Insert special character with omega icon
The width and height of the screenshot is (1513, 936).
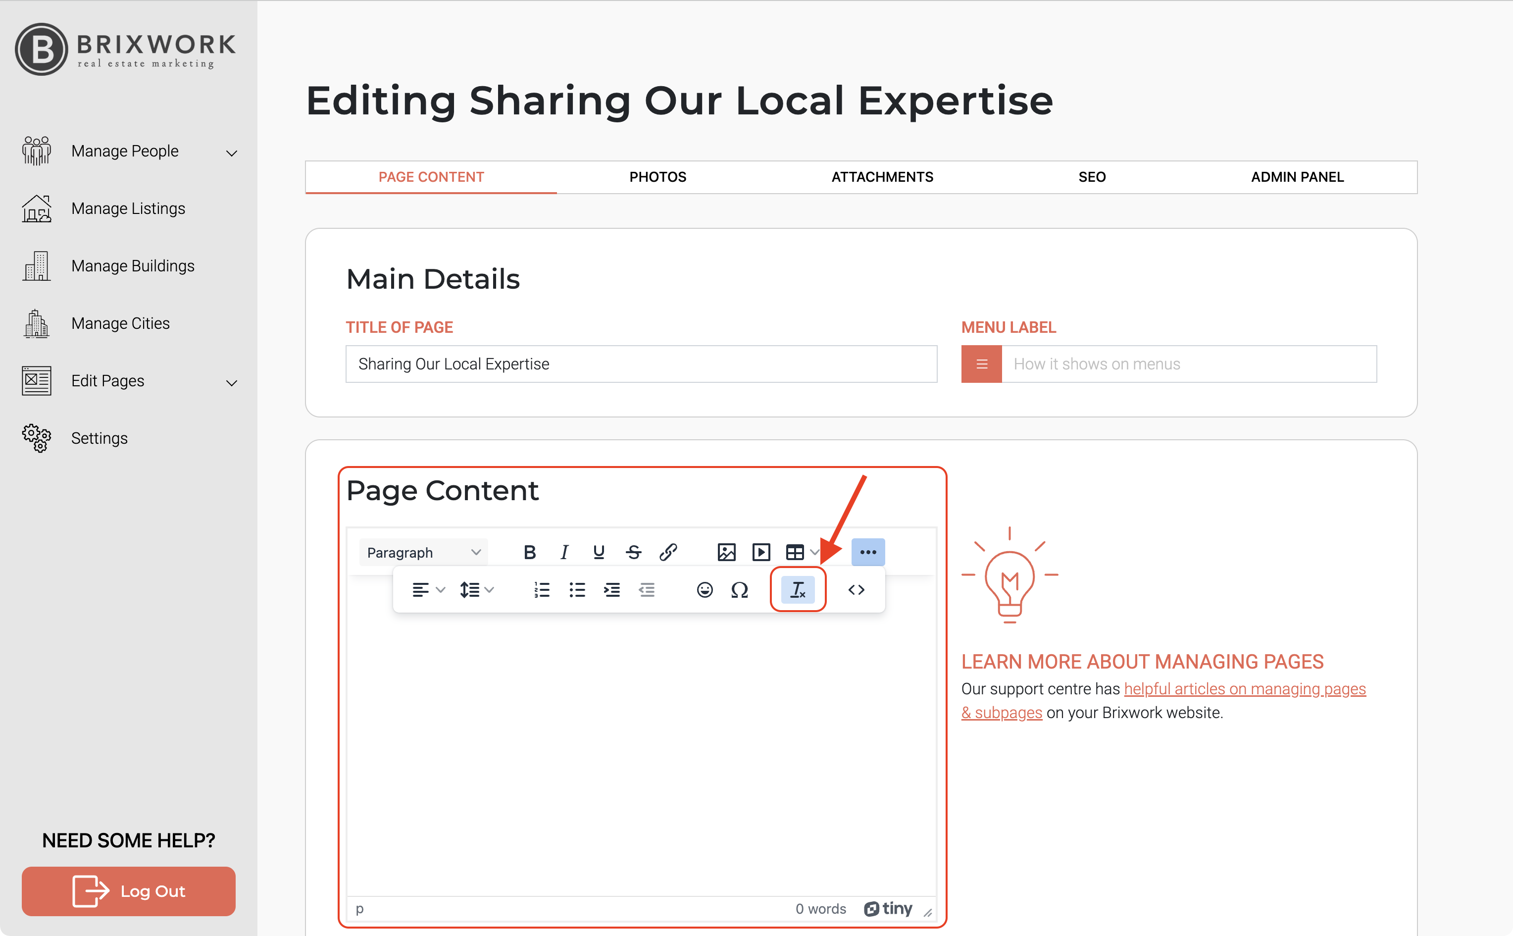739,589
